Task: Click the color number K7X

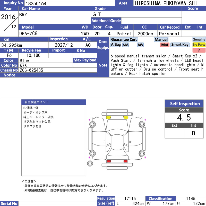Action: [x=23, y=65]
